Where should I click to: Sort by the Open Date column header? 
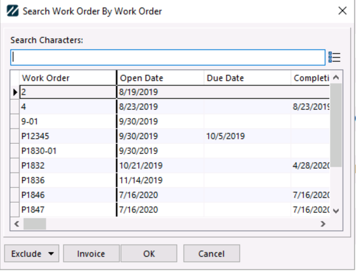160,78
